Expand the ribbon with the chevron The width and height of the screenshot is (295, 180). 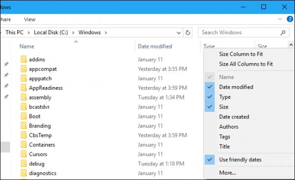coord(280,19)
